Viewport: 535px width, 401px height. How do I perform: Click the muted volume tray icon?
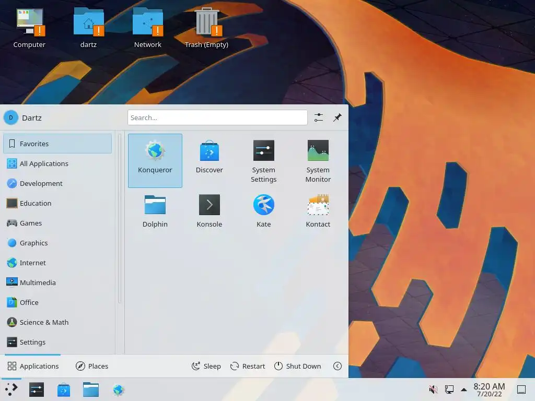433,389
